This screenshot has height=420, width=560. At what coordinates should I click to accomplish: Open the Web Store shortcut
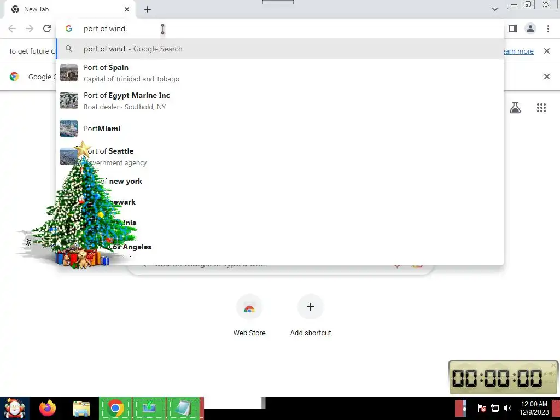tap(249, 316)
